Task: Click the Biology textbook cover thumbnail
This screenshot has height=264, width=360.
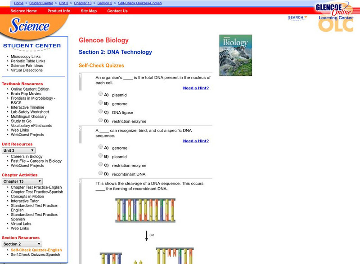Action: pyautogui.click(x=235, y=55)
